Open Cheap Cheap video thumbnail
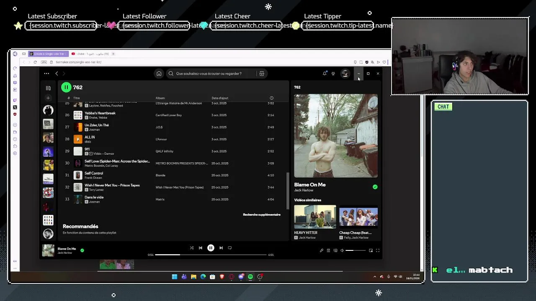This screenshot has width=536, height=301. (x=358, y=217)
